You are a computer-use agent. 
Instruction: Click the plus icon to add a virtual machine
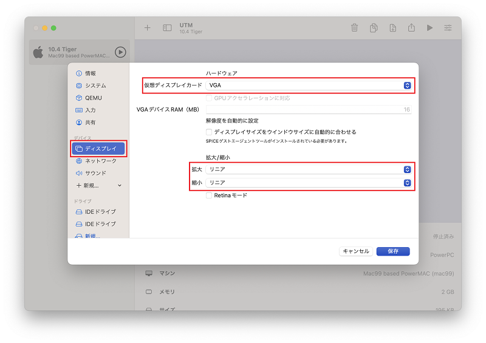147,28
